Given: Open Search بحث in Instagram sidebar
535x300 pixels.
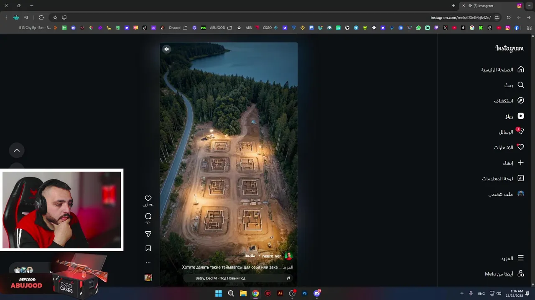Looking at the screenshot, I should click(514, 85).
